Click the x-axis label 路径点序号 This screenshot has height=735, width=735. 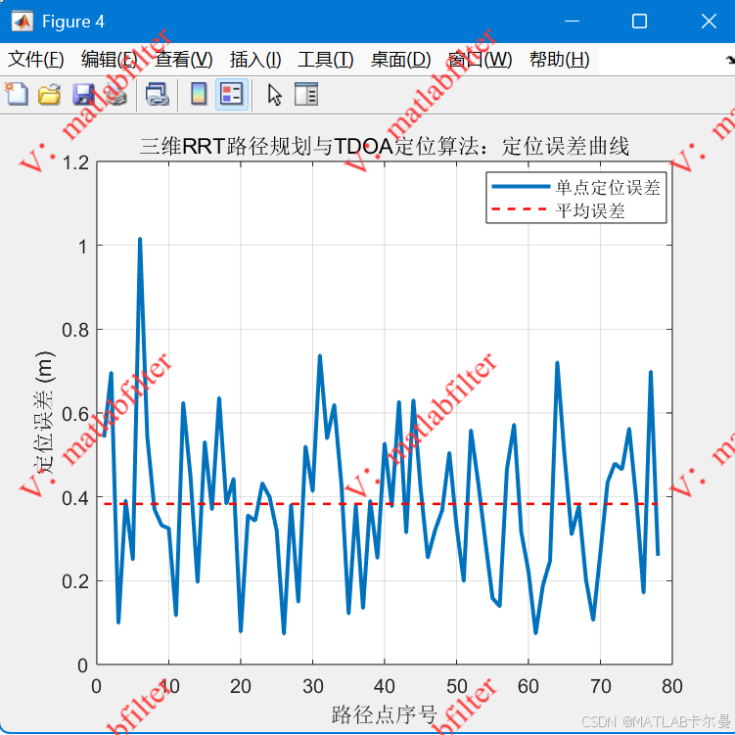(x=385, y=714)
